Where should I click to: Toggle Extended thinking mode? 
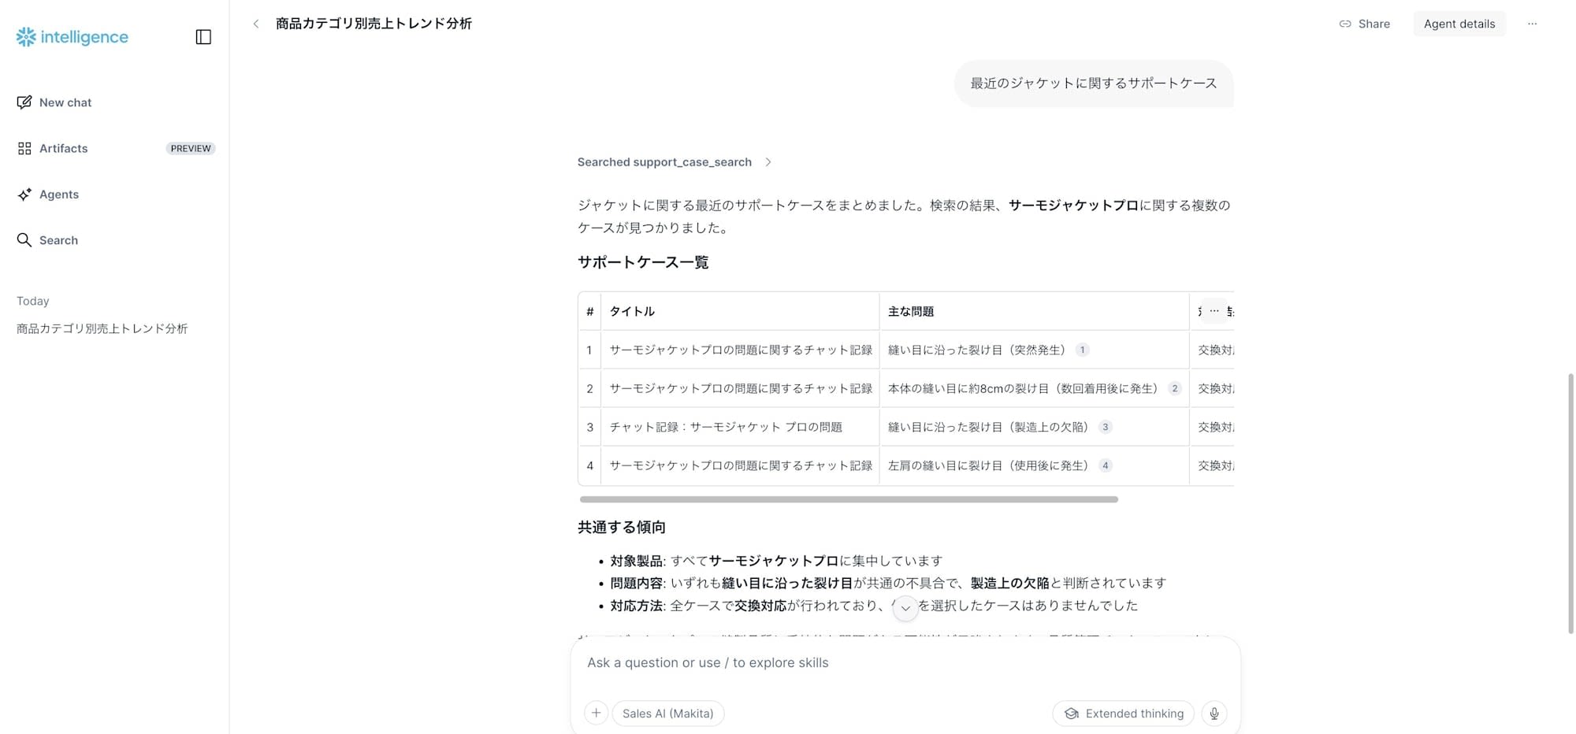(x=1122, y=714)
